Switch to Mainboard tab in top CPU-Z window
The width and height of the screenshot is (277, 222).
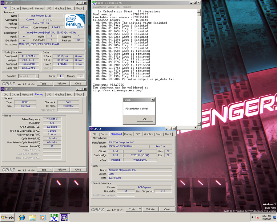coord(27,9)
